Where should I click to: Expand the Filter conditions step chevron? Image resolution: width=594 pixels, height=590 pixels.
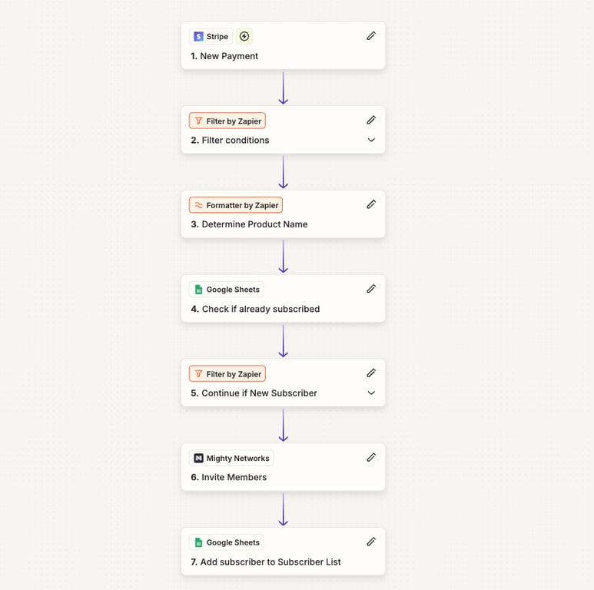coord(371,140)
